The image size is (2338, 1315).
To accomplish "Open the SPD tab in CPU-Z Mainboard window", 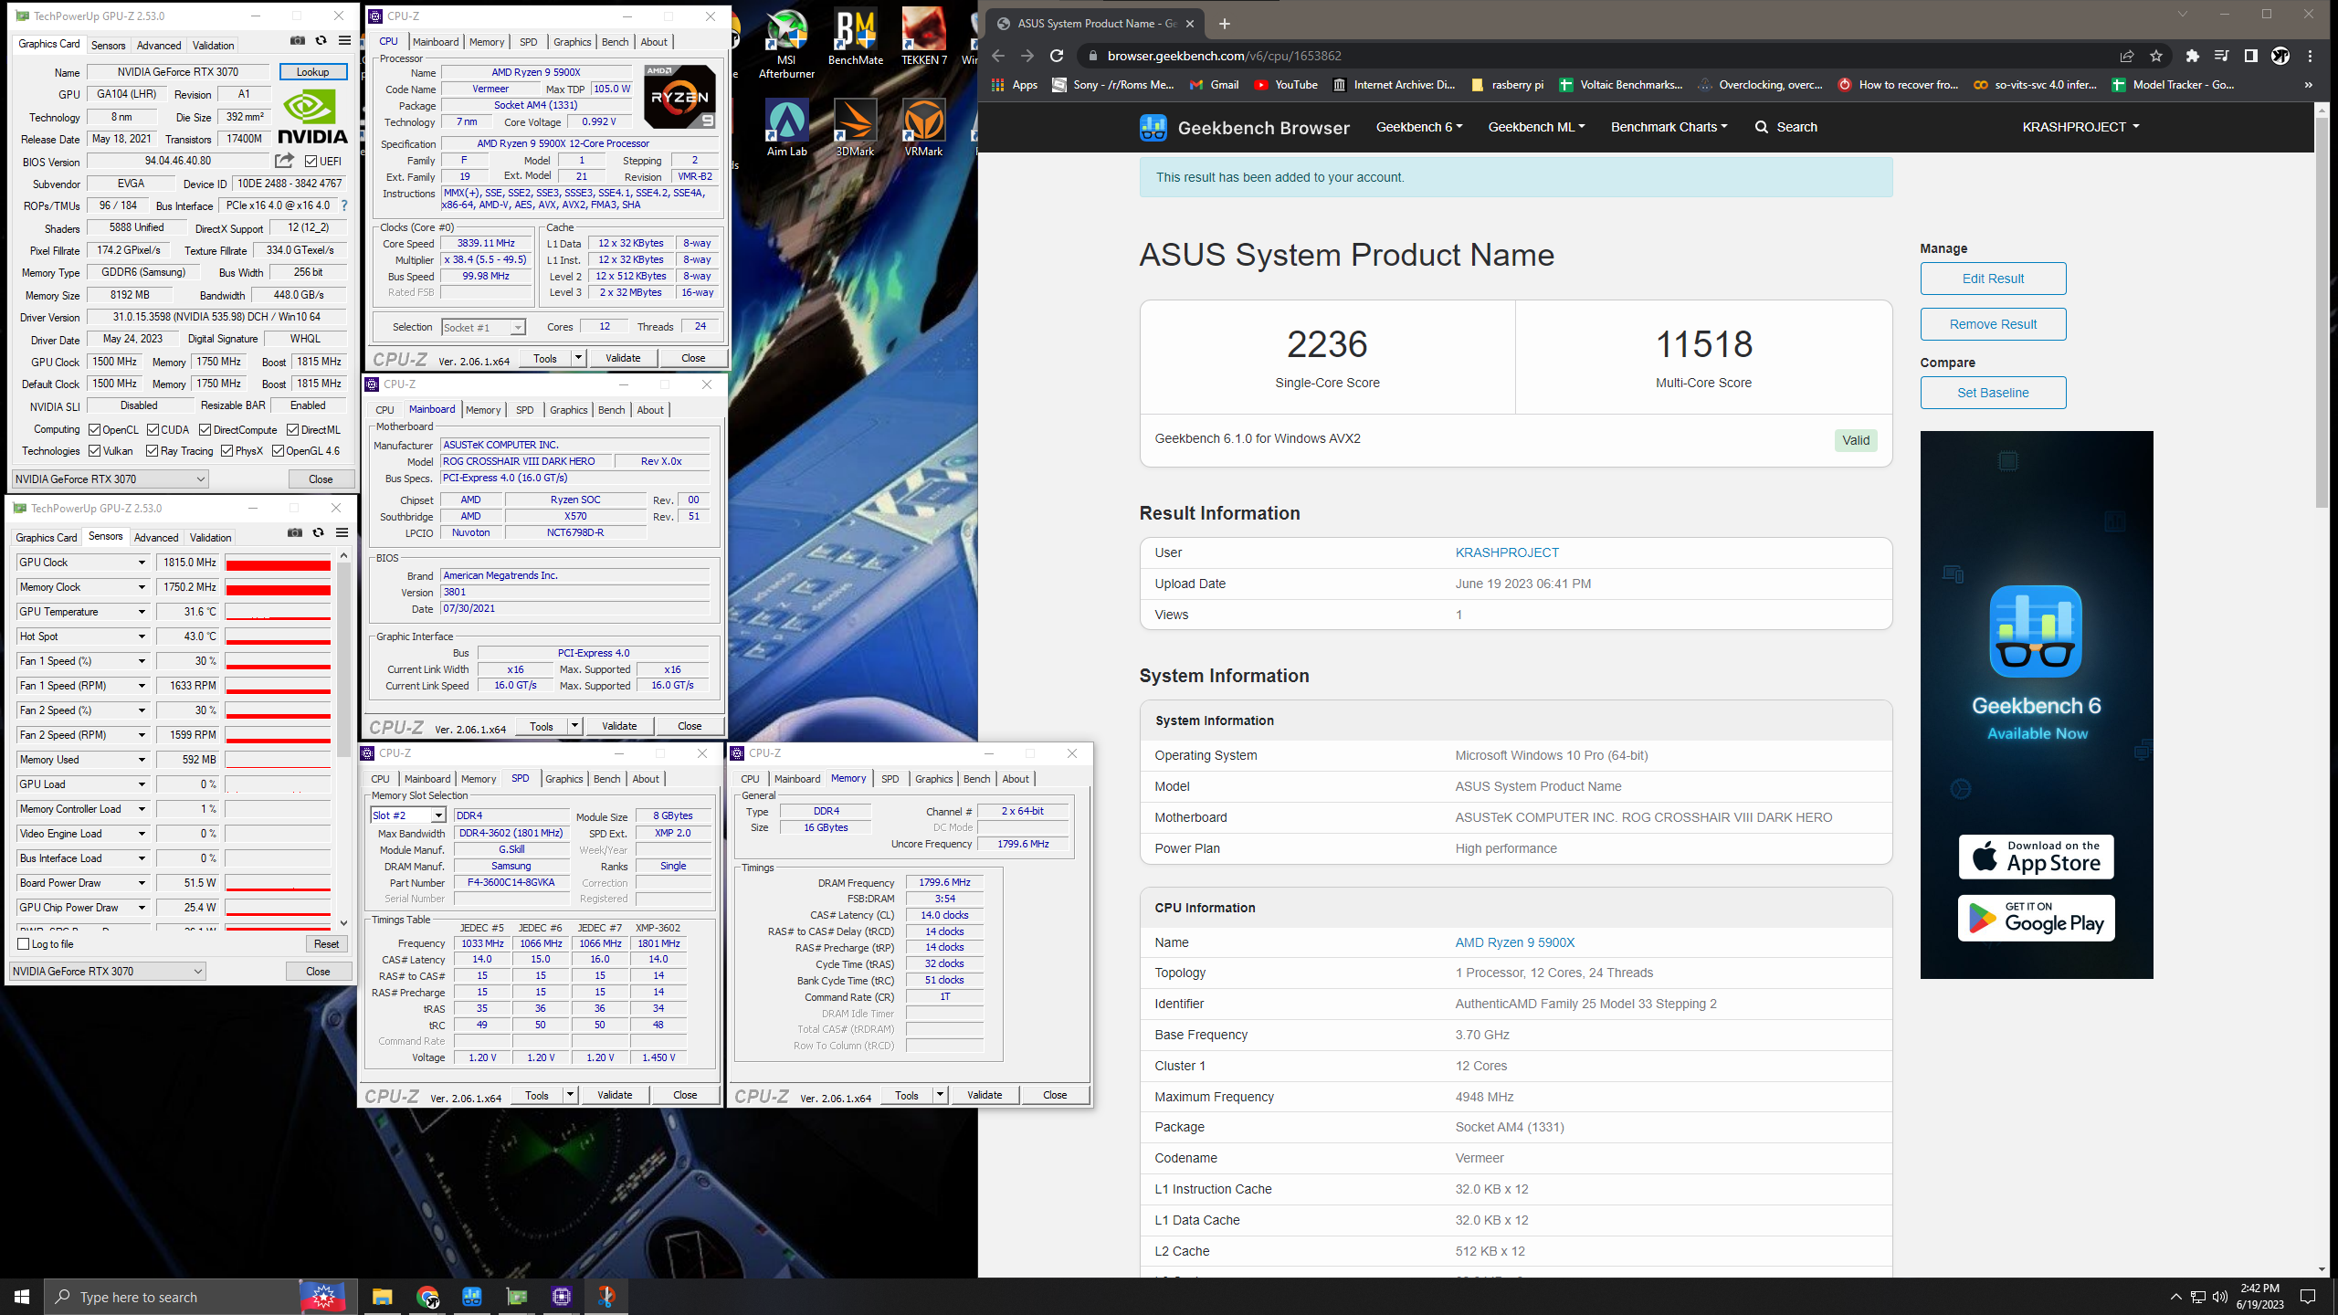I will tap(524, 410).
